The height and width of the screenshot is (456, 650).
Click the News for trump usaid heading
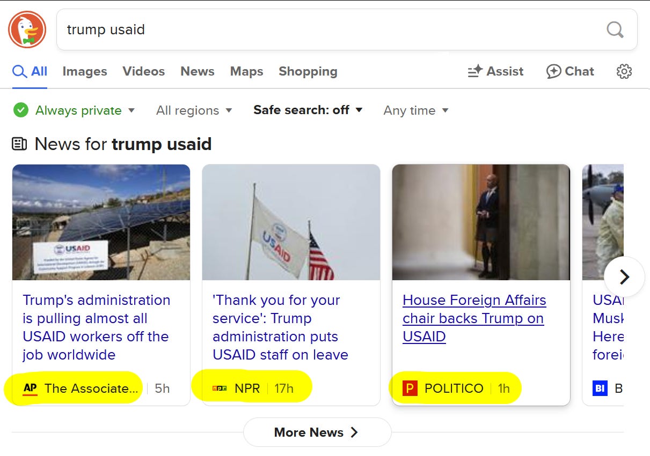(x=123, y=144)
